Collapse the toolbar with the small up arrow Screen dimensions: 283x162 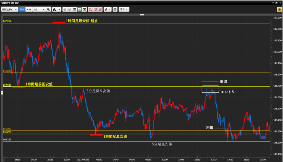[x=142, y=14]
